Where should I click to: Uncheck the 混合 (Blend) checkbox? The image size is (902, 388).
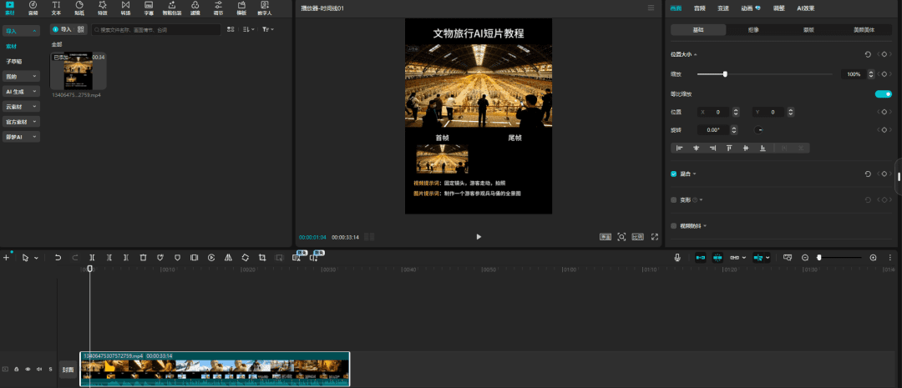pyautogui.click(x=674, y=174)
